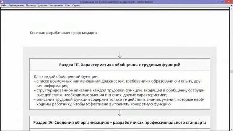Open the Справка menu
Image resolution: width=233 pixels, height=131 pixels.
click(76, 5)
